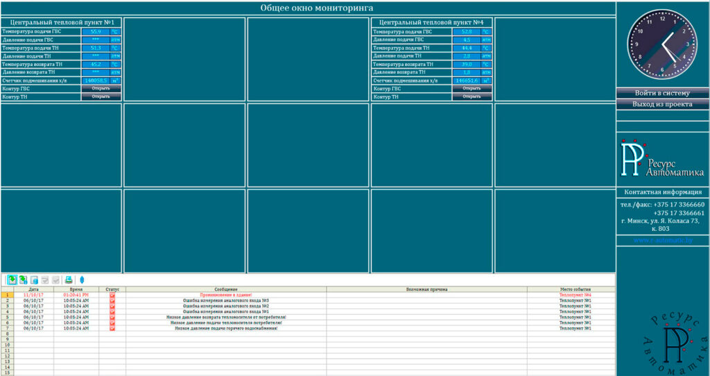710x376 pixels.
Task: Open Контур ГВС for heating point №4
Action: point(472,89)
